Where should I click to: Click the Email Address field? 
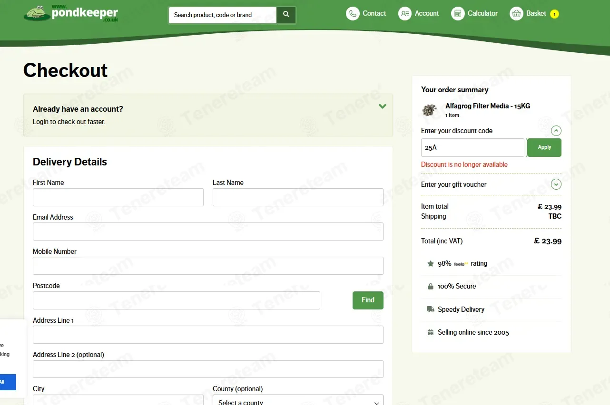pyautogui.click(x=208, y=231)
